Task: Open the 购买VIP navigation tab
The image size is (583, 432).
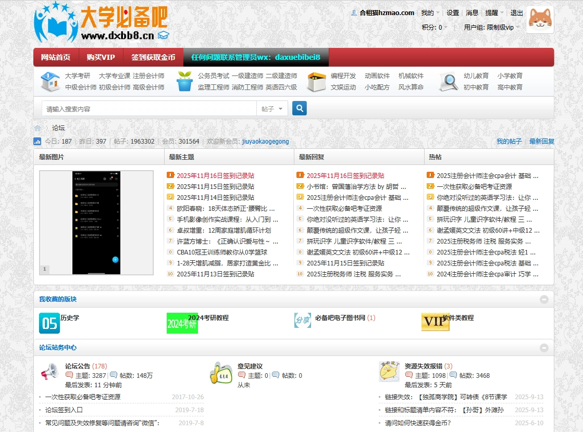Action: coord(101,57)
